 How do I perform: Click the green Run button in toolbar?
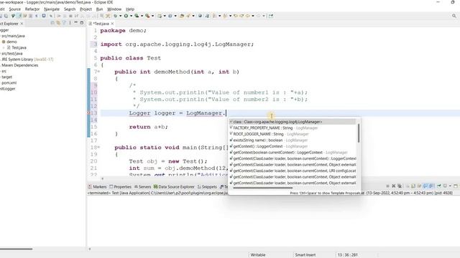coord(126,16)
